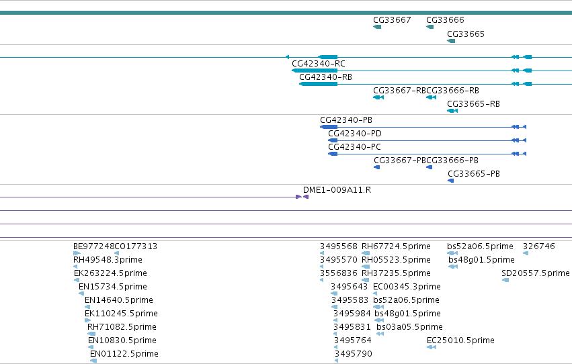Click the CG42340-RC transcript label
Viewport: 572px width, 364px height.
pos(319,64)
